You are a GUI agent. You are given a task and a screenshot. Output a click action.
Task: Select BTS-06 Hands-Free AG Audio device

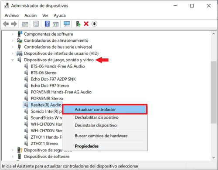pos(58,66)
